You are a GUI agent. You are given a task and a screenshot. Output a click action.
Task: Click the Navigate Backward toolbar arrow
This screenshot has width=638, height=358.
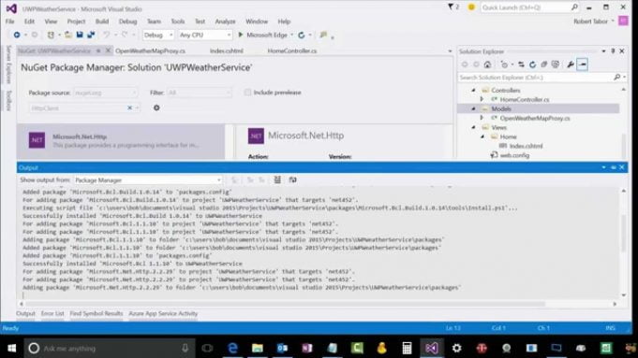pos(17,35)
